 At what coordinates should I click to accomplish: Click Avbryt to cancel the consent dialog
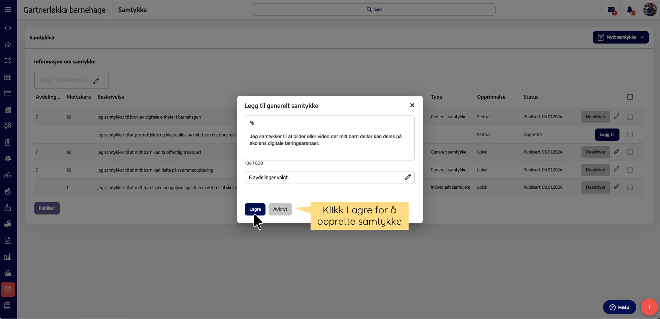coord(280,209)
